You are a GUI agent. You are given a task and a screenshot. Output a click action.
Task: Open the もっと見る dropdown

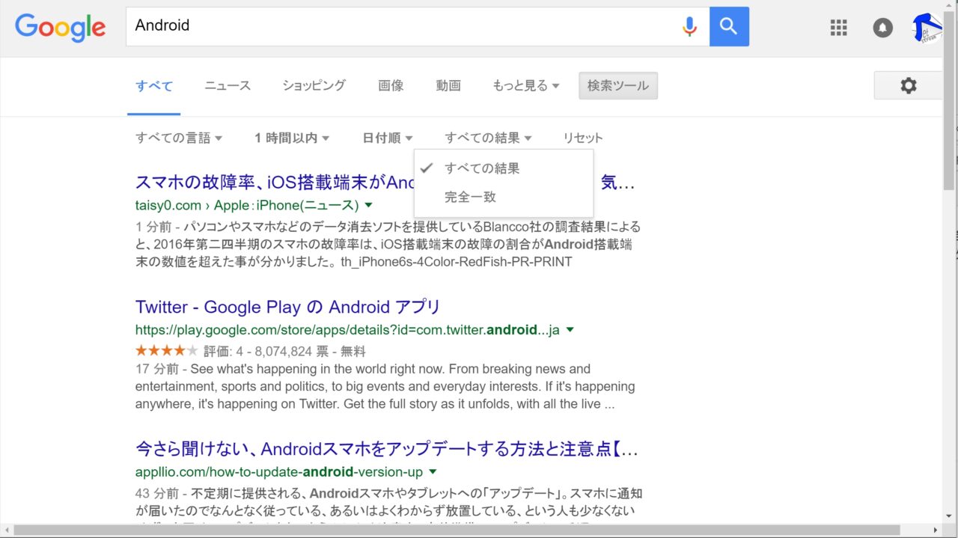pyautogui.click(x=525, y=86)
